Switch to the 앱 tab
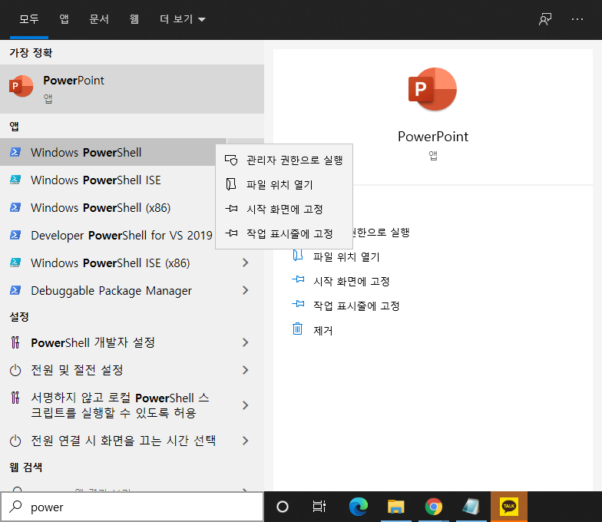This screenshot has width=602, height=522. coord(64,19)
